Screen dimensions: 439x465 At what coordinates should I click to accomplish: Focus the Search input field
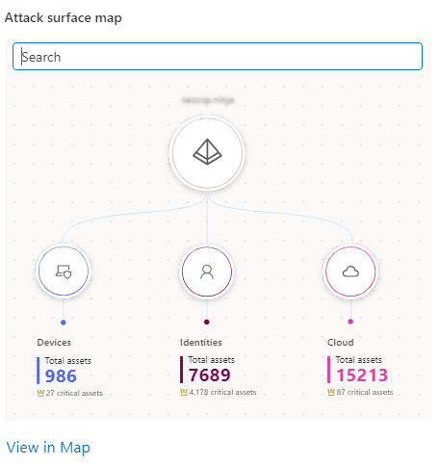pos(218,57)
